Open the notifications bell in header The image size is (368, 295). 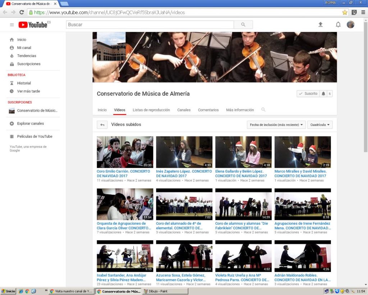click(x=338, y=24)
